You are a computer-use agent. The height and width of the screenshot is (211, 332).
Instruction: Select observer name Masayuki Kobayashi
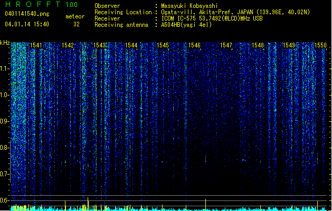pos(189,6)
